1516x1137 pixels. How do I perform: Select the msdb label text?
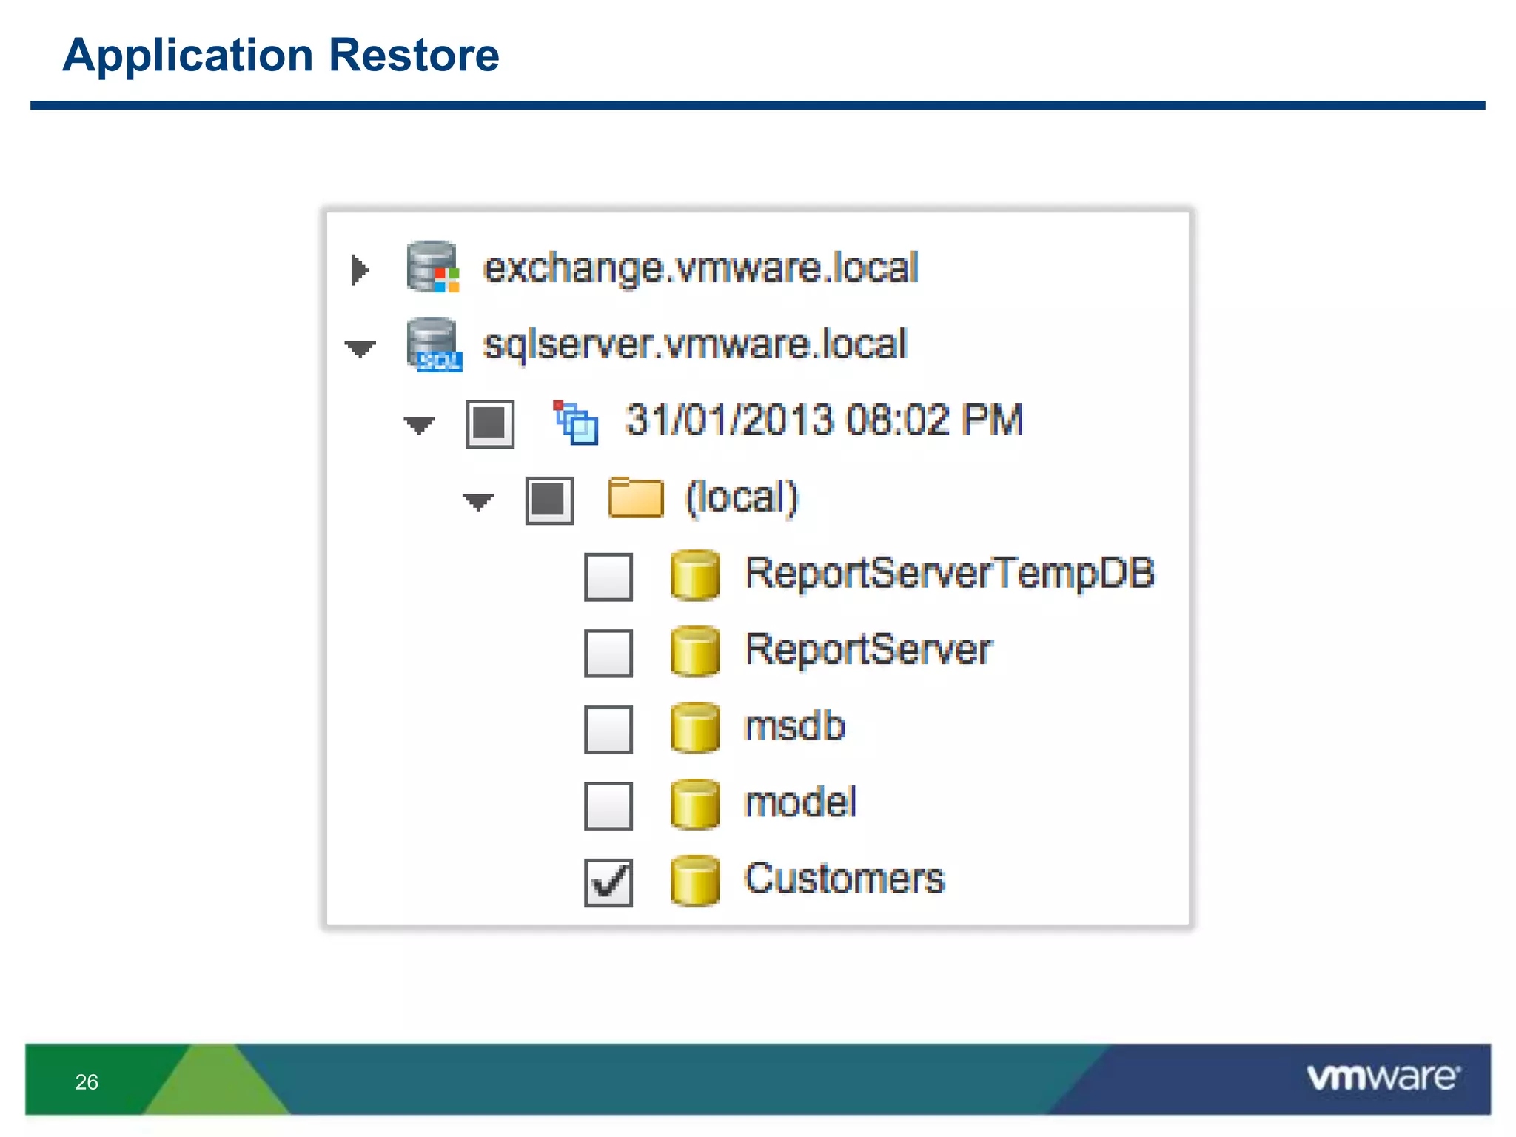[x=796, y=725]
